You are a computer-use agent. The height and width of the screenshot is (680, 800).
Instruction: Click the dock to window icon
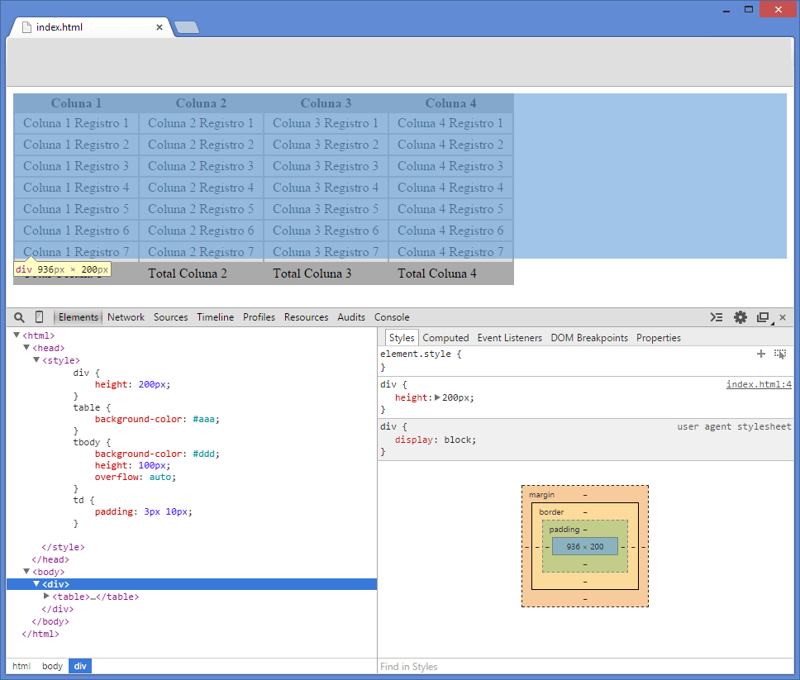point(764,317)
